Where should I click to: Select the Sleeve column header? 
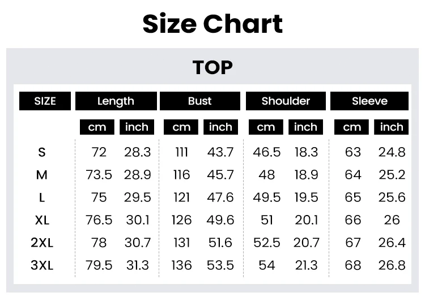click(x=369, y=101)
